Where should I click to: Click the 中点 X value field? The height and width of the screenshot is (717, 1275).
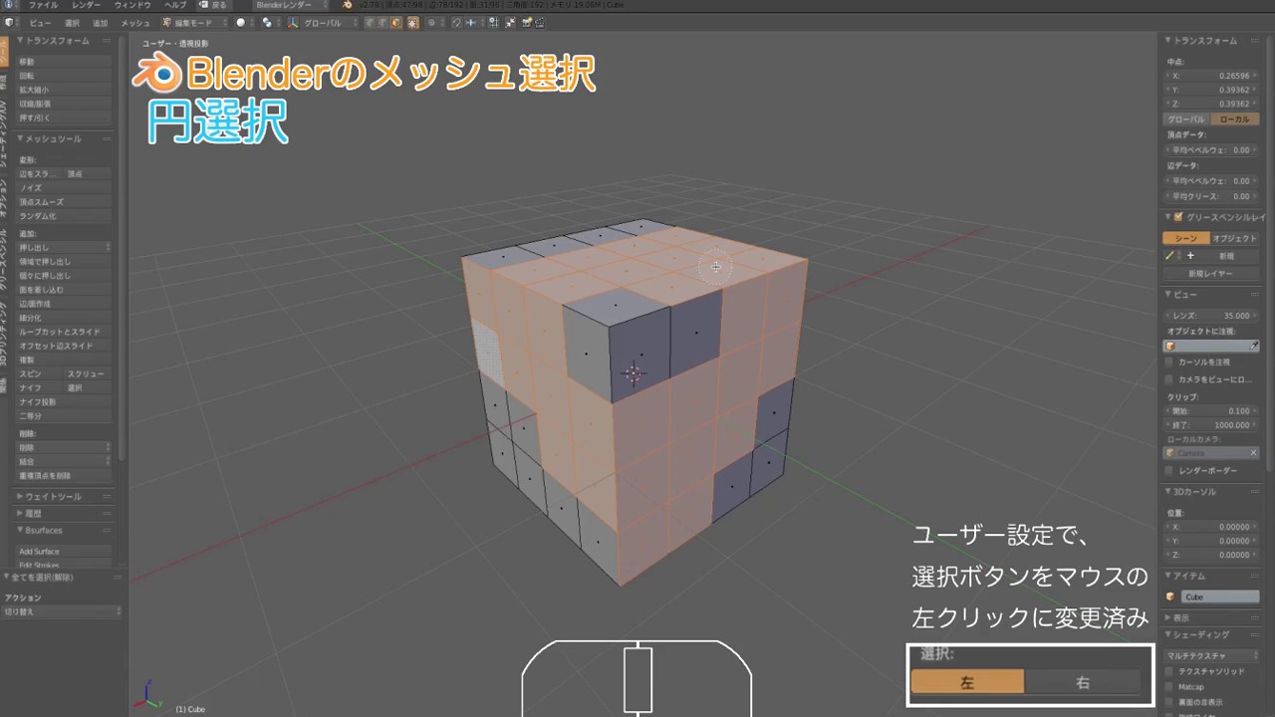click(x=1209, y=76)
